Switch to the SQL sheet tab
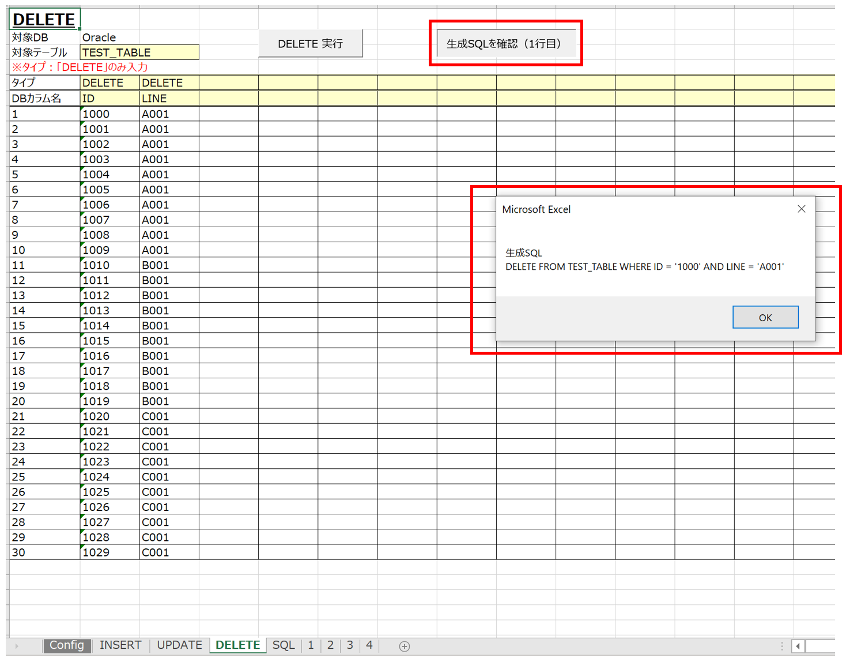Screen dimensions: 850x662 point(284,645)
